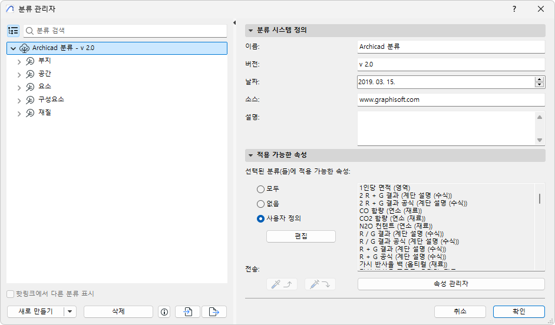Viewport: 555px width, 325px height.
Task: Click the classification icon next to 공간
Action: coord(30,74)
